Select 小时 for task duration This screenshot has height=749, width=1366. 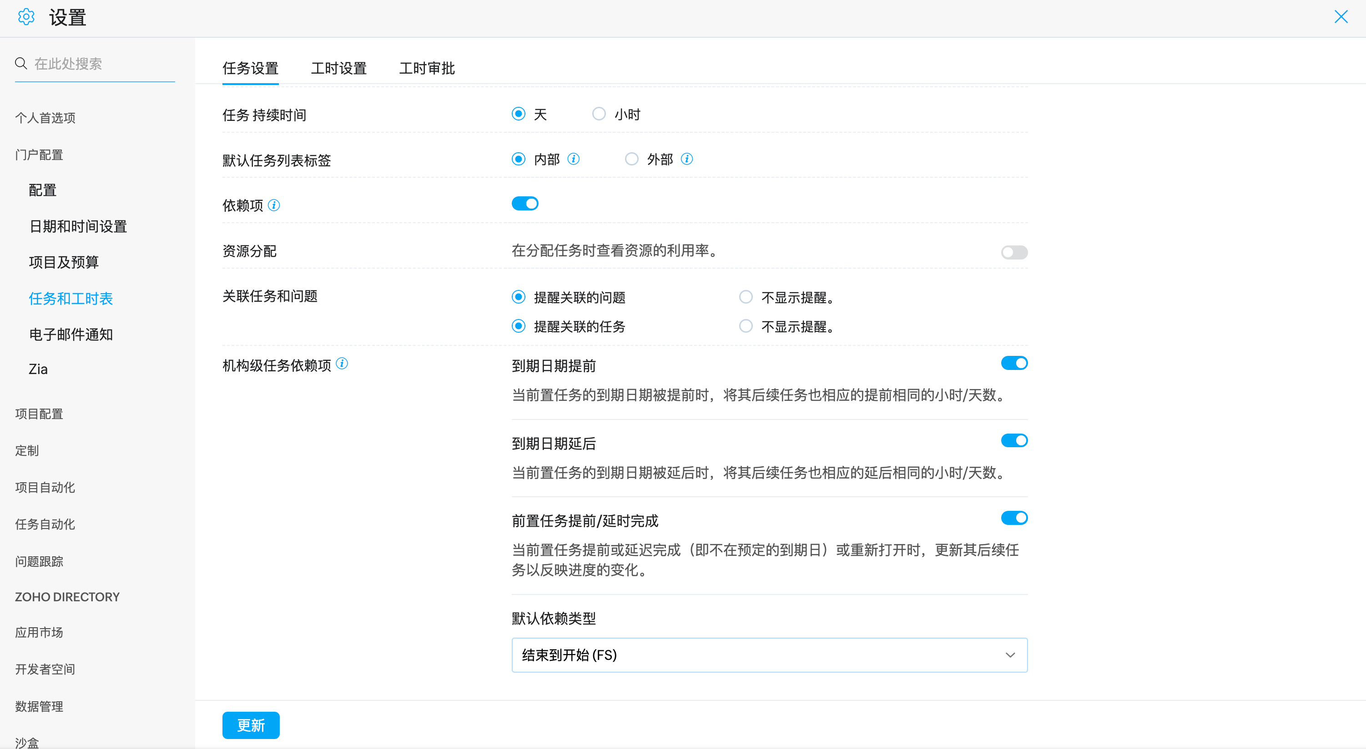point(599,114)
